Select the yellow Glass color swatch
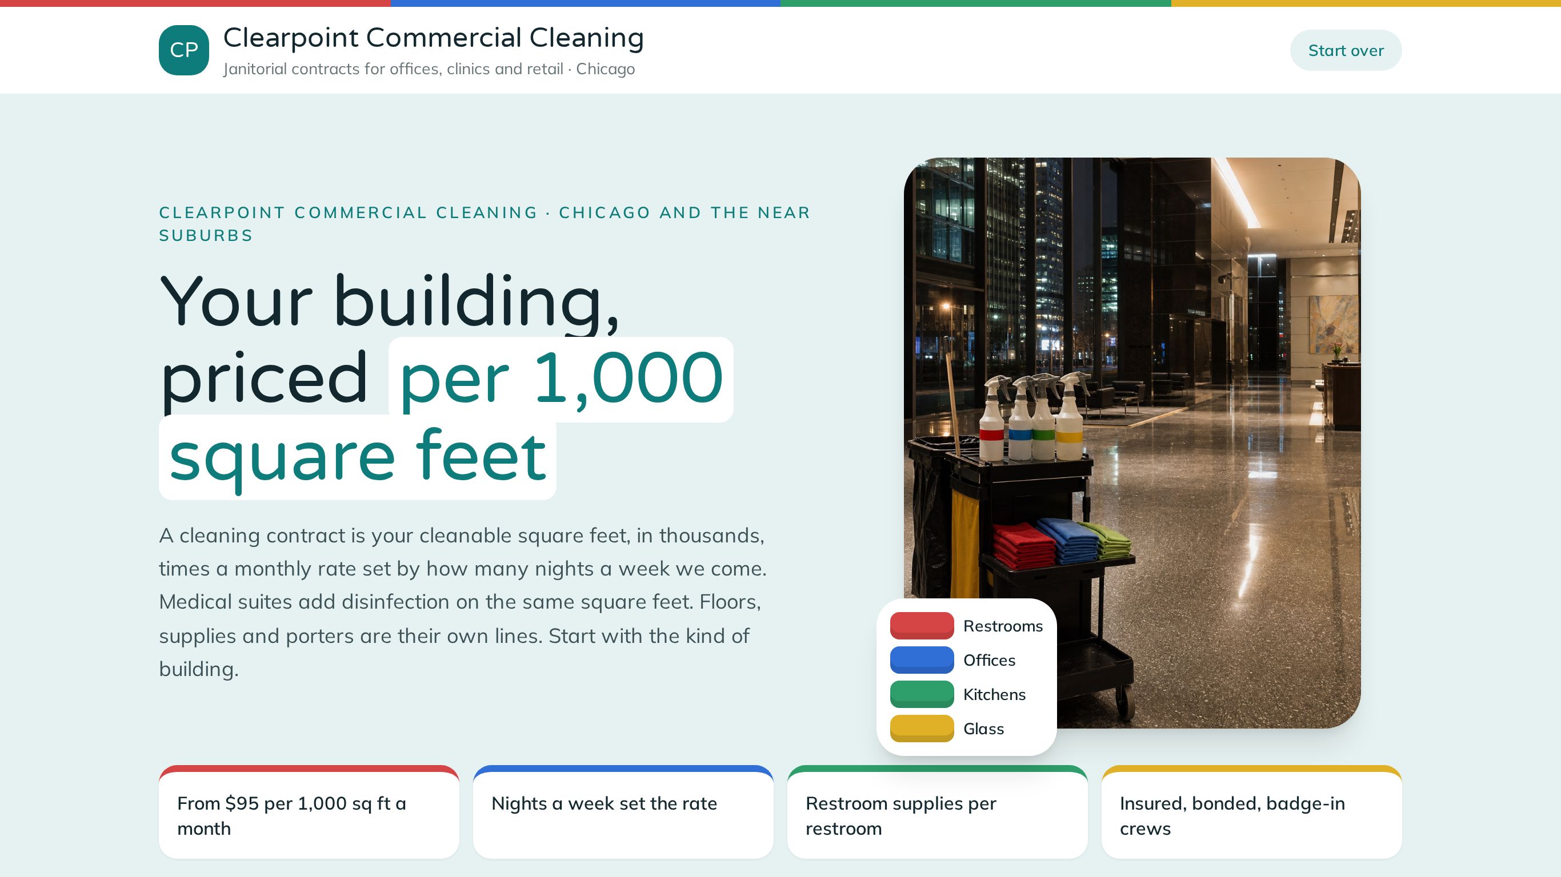The height and width of the screenshot is (877, 1561). click(922, 729)
